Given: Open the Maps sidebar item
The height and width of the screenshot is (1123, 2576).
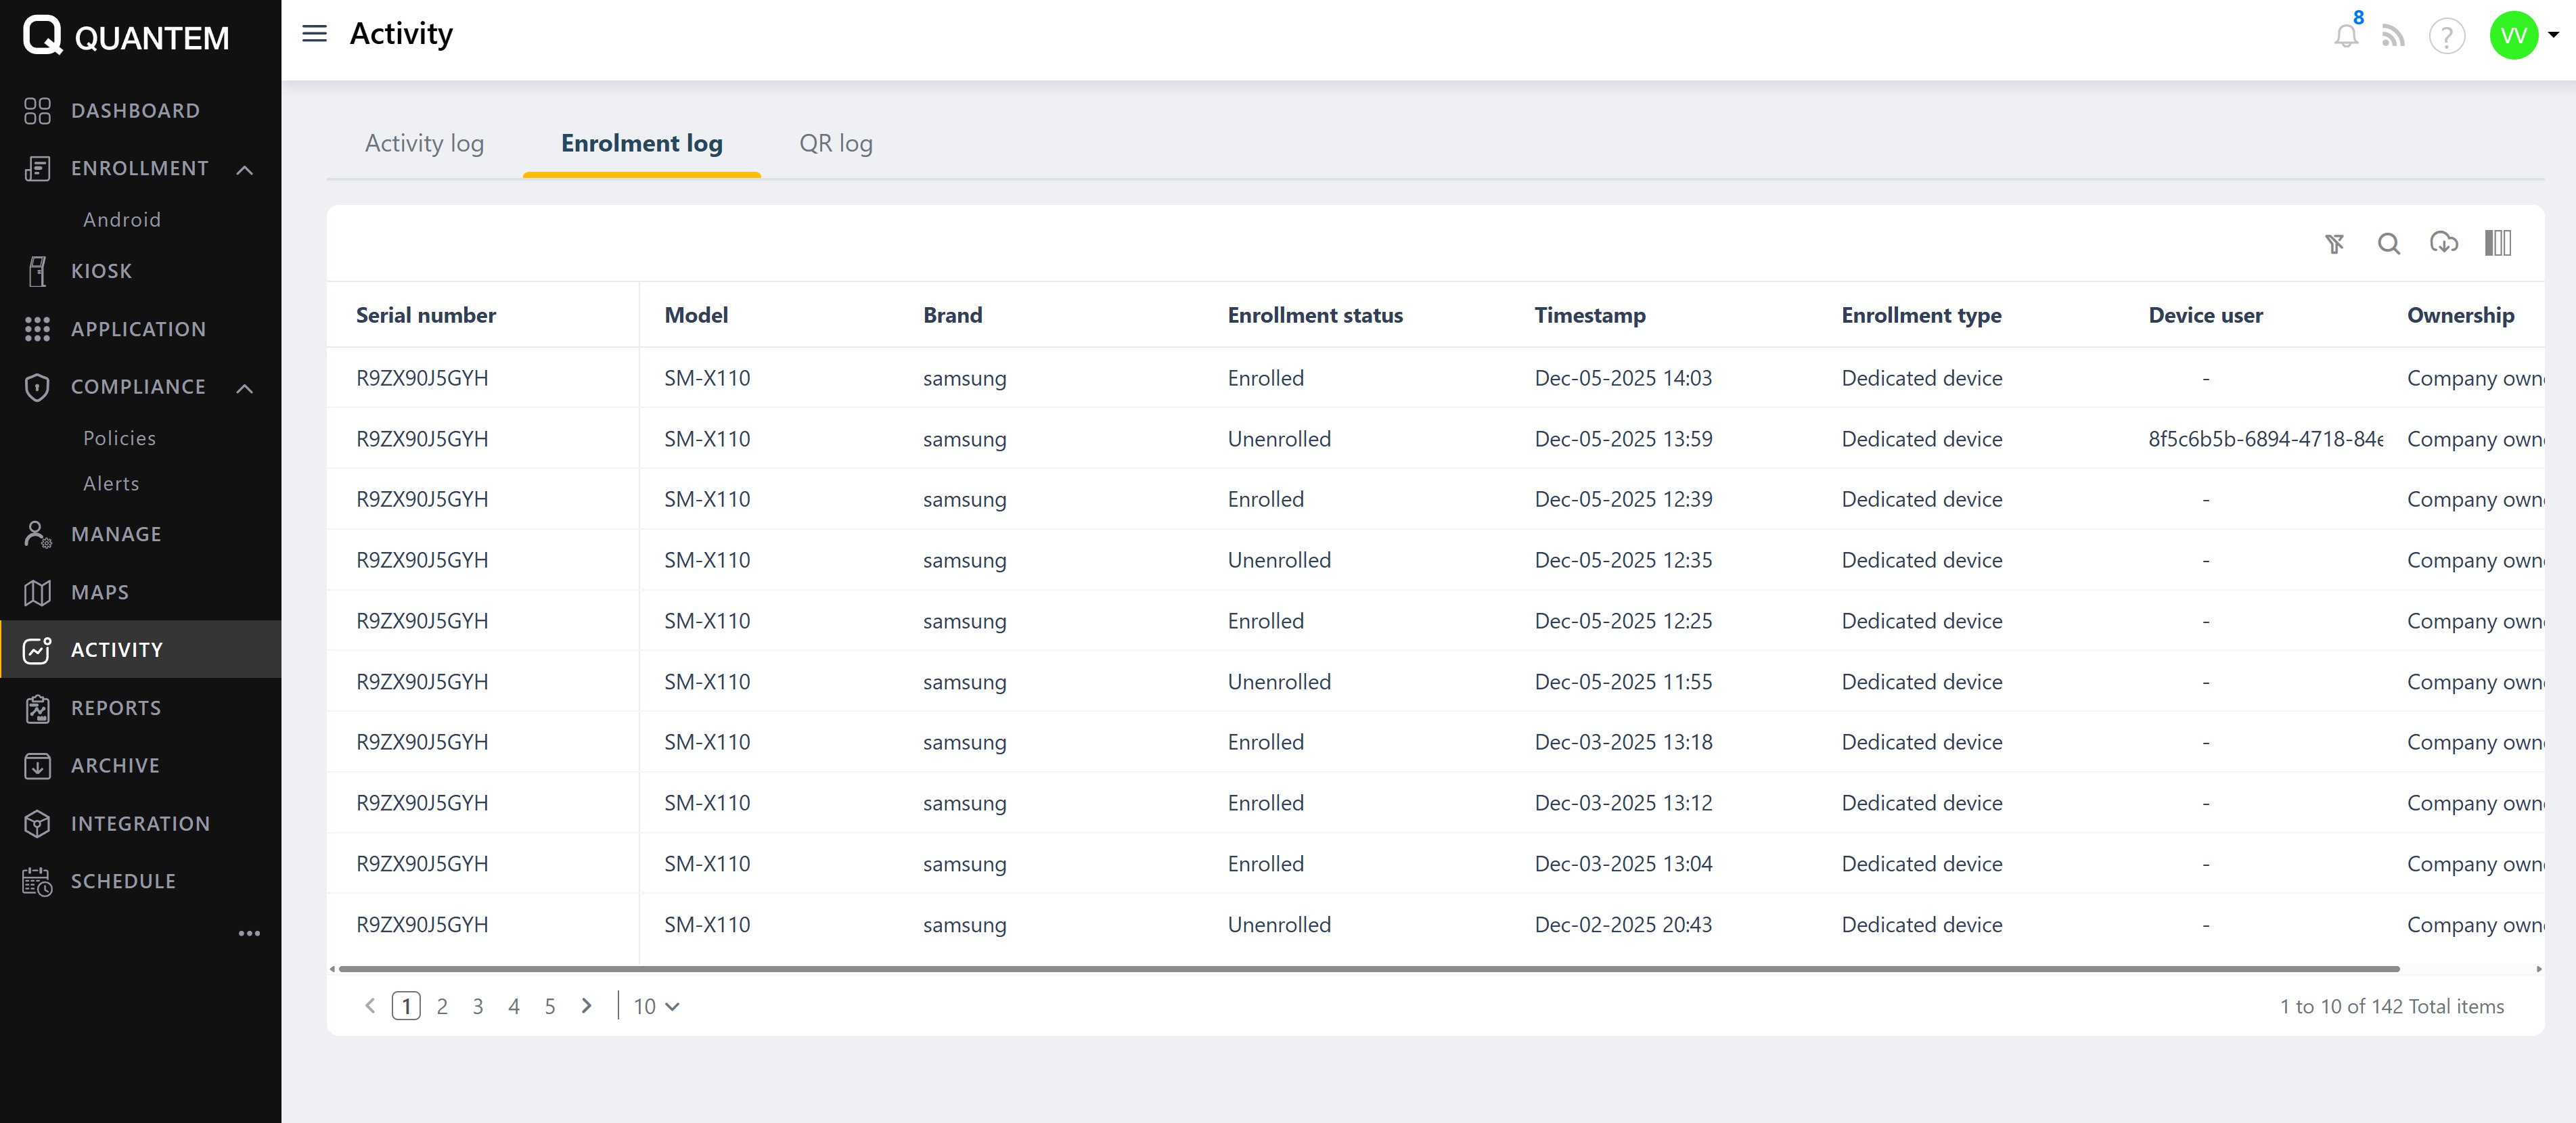Looking at the screenshot, I should click(x=100, y=592).
